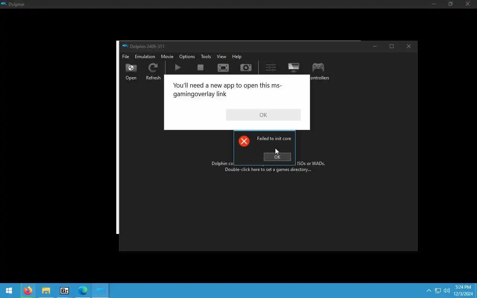
Task: Open File Explorer from the taskbar
Action: coord(46,291)
